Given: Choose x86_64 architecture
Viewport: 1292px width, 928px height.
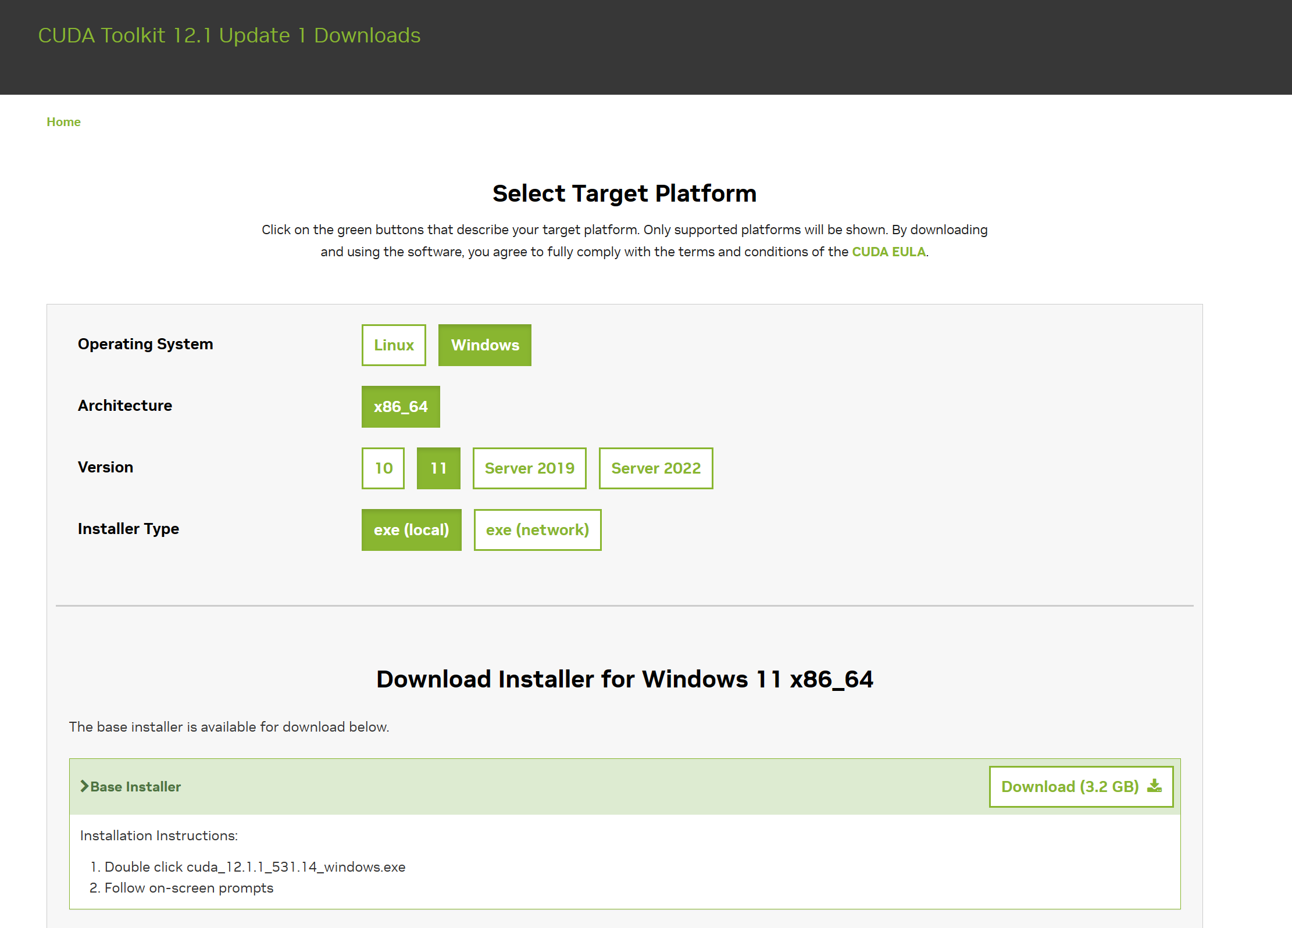Looking at the screenshot, I should coord(401,407).
